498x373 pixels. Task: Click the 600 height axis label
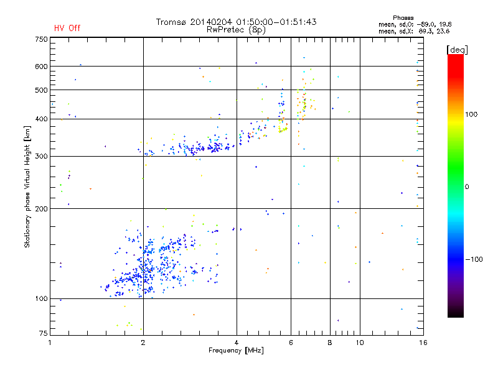pos(41,67)
